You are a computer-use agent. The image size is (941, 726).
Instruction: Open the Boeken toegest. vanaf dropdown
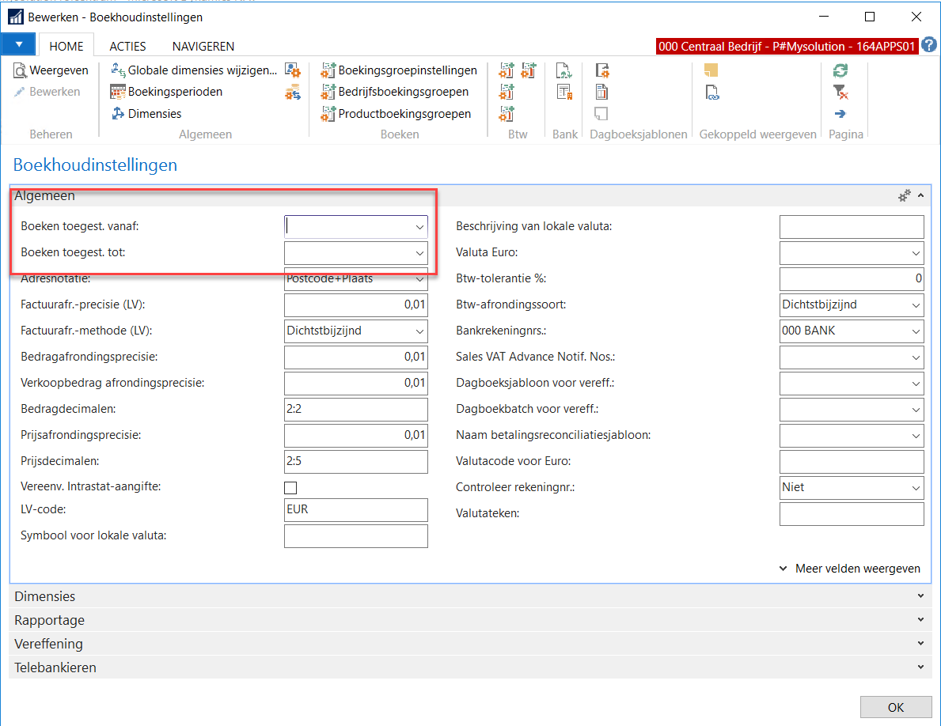(x=419, y=227)
